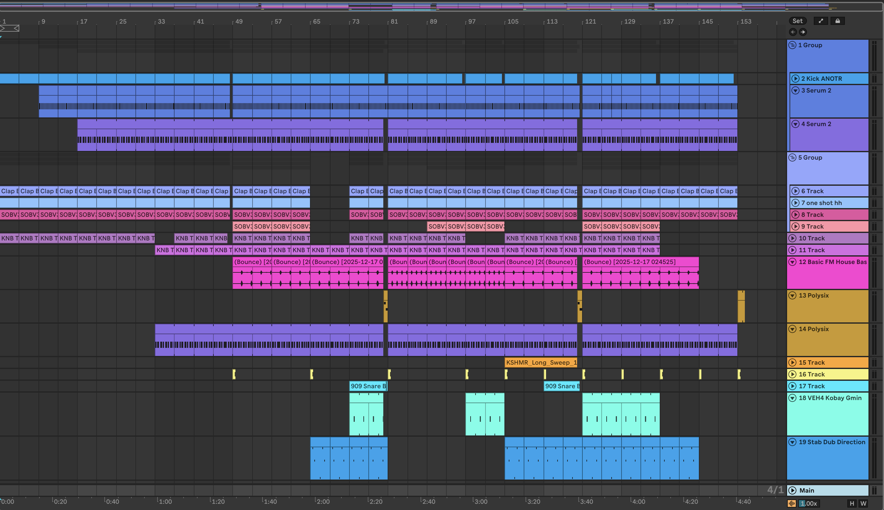
Task: Toggle the Automation Mode button
Action: coord(821,21)
